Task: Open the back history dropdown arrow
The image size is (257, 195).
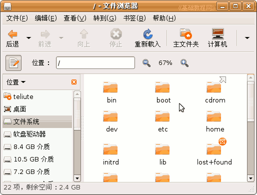Action: (28, 38)
